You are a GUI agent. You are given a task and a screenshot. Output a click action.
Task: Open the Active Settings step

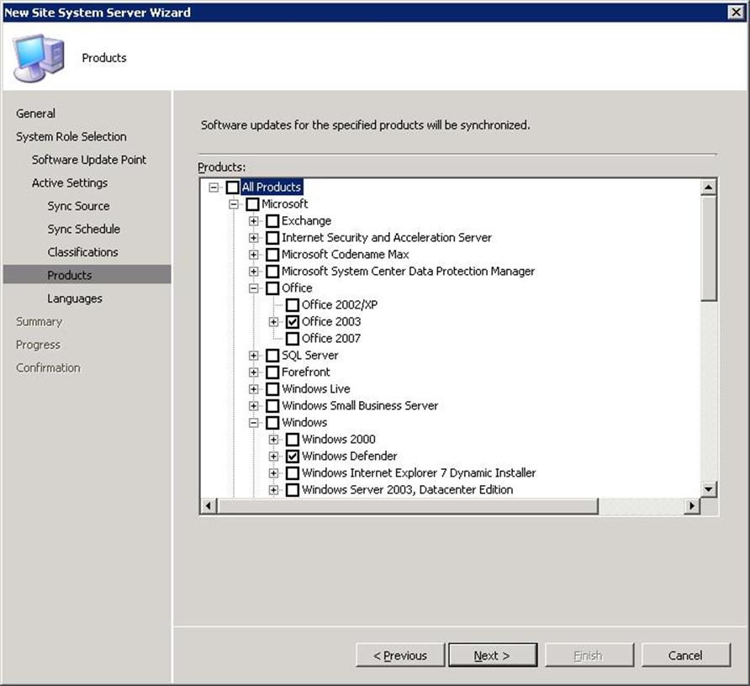(70, 182)
